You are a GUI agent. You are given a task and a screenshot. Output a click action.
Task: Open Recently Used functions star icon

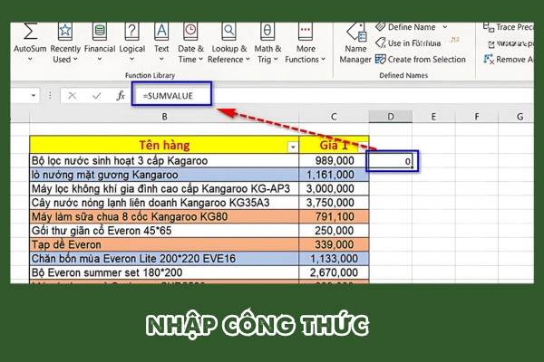click(x=65, y=31)
